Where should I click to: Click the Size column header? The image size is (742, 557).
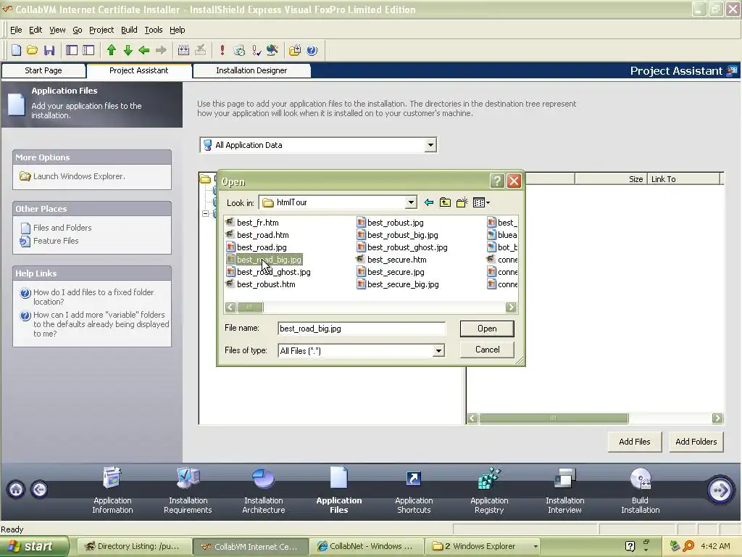(x=610, y=179)
